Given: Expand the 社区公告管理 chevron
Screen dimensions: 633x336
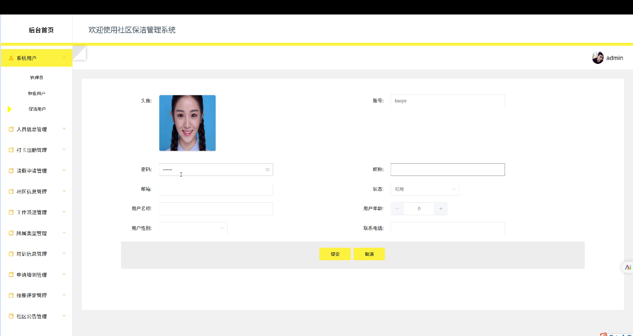Looking at the screenshot, I should tap(64, 316).
